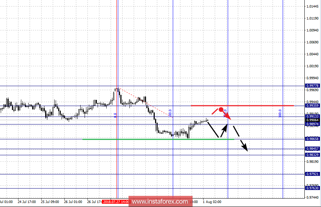Viewport: 321px width, 207px height.
Task: Select the 1.00940 price scale value
Action: [x=312, y=30]
